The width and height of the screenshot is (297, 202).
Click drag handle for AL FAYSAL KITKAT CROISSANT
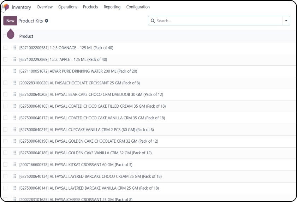pos(15,165)
